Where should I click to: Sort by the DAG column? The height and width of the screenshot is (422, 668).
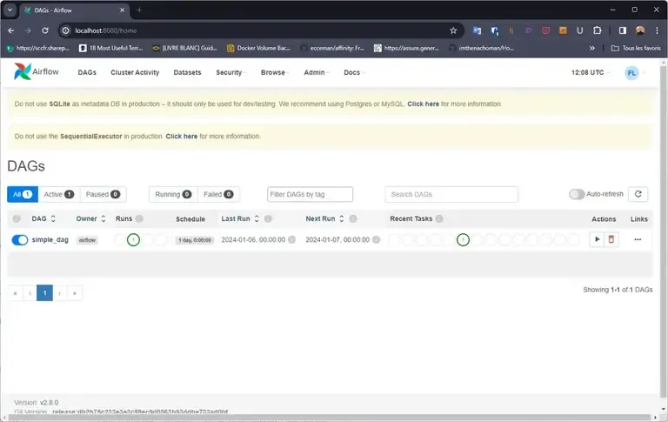[x=43, y=218]
